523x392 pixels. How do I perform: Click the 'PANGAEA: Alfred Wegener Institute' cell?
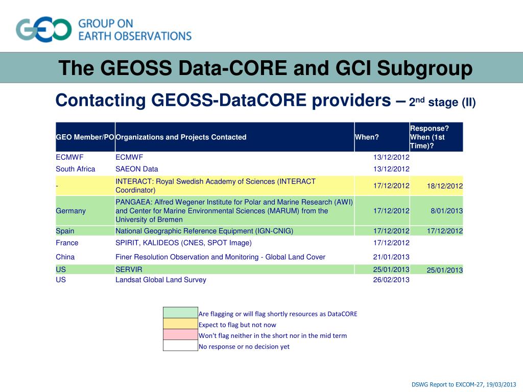click(x=234, y=211)
